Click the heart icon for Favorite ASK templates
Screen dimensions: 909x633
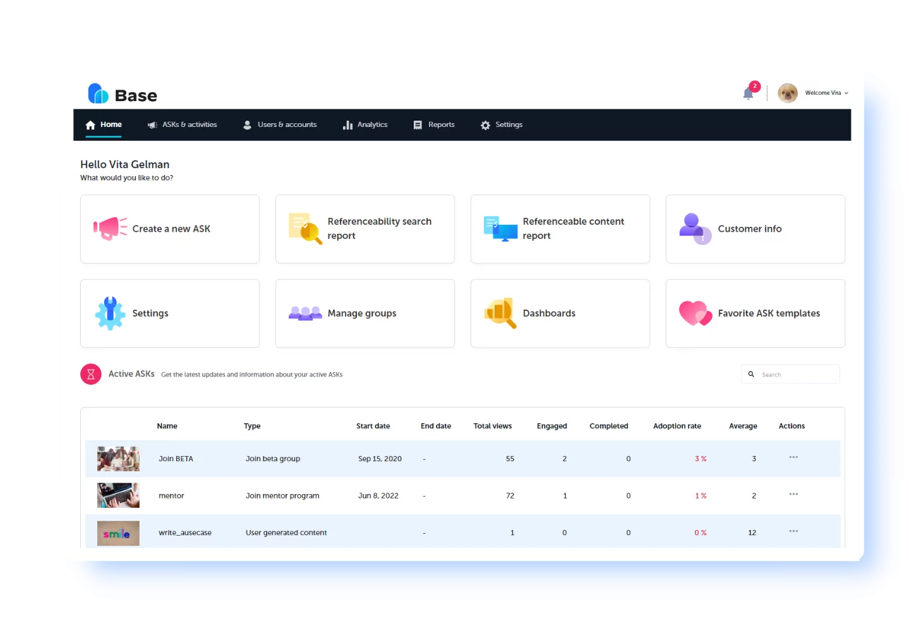point(694,313)
